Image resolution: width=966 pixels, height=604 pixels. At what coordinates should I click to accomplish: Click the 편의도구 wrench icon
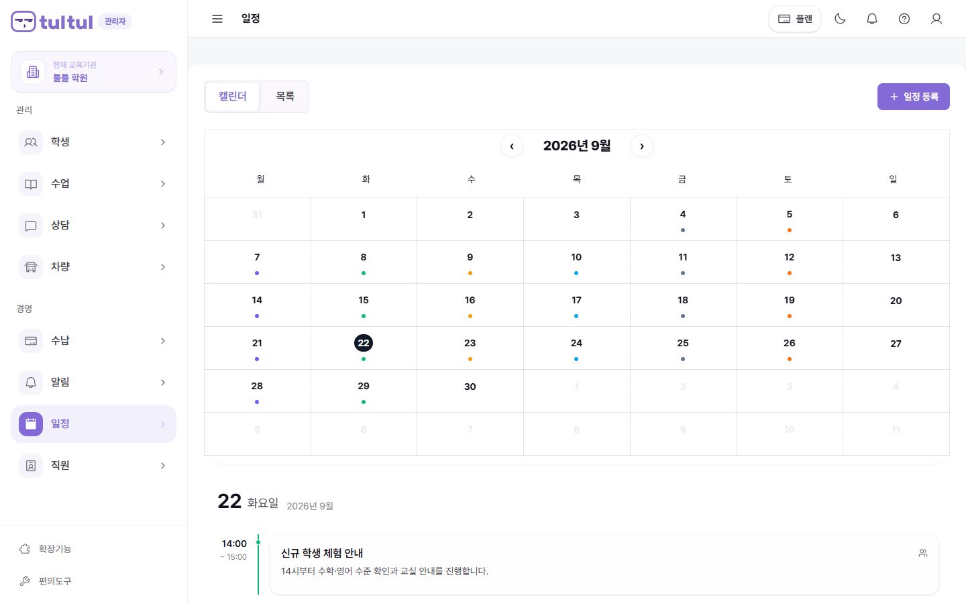coord(25,581)
